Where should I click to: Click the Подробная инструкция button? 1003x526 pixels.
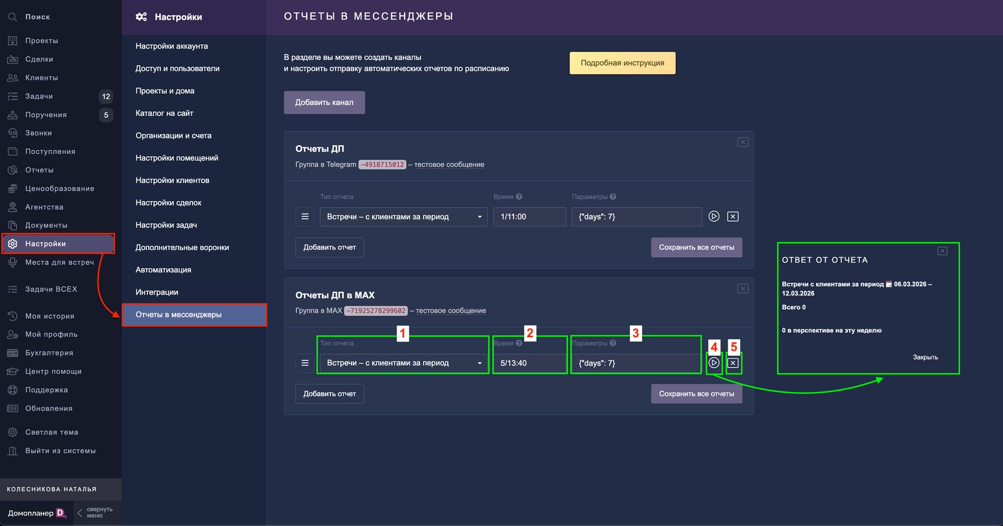pyautogui.click(x=623, y=63)
